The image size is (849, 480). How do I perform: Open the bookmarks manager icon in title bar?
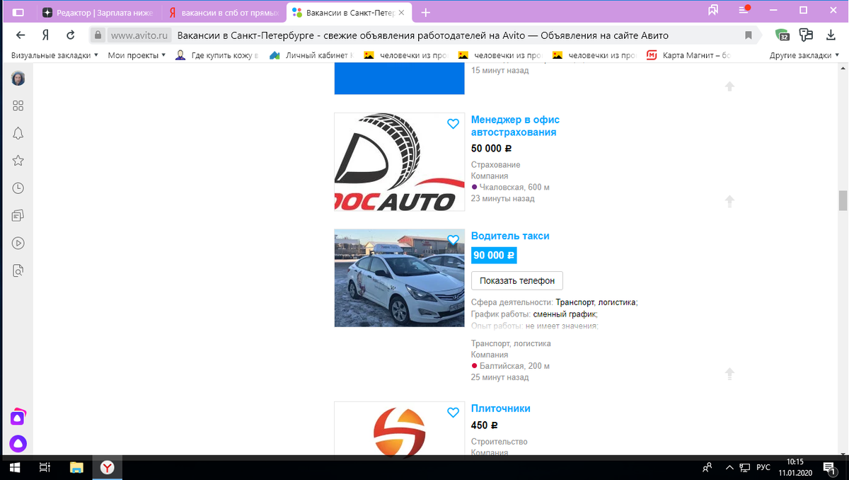[713, 10]
